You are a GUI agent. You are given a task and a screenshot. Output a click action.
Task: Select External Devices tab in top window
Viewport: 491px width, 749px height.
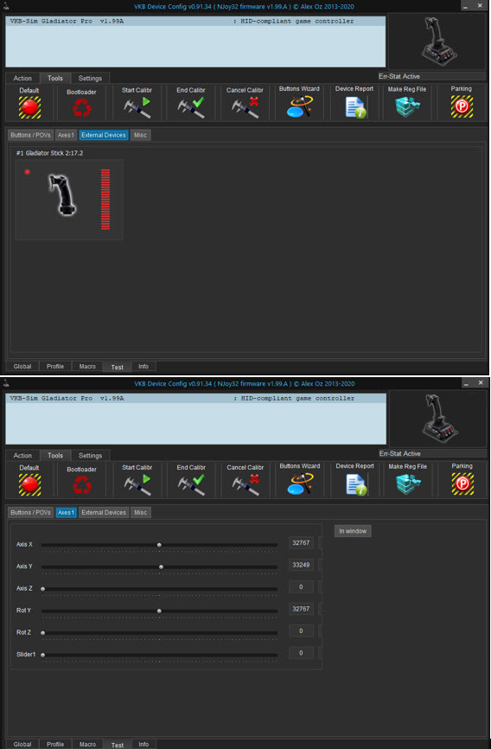103,135
